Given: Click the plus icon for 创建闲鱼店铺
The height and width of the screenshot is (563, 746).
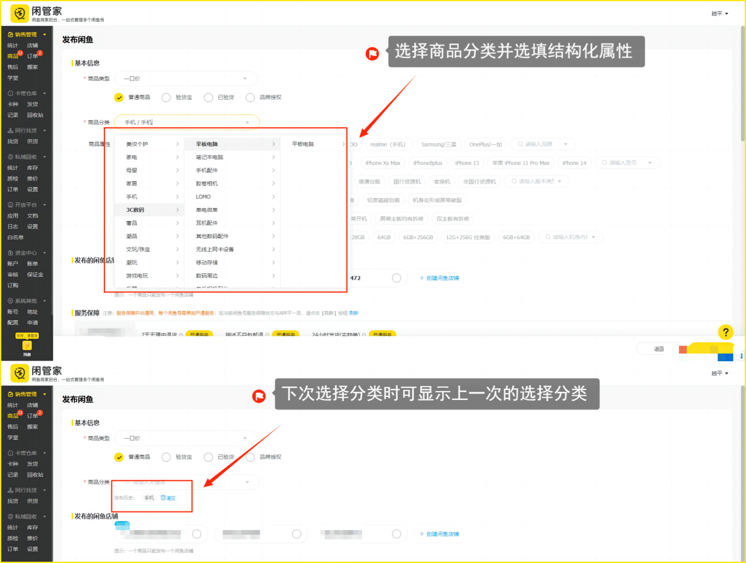Looking at the screenshot, I should click(x=421, y=278).
